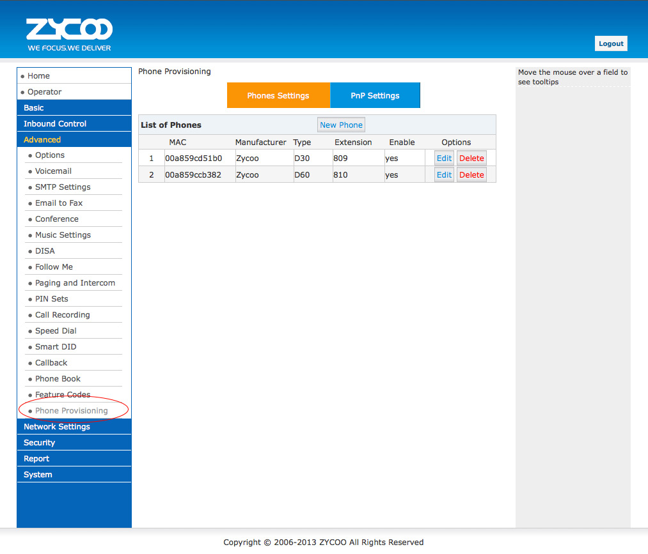Open Voicemail settings in sidebar

pyautogui.click(x=53, y=171)
